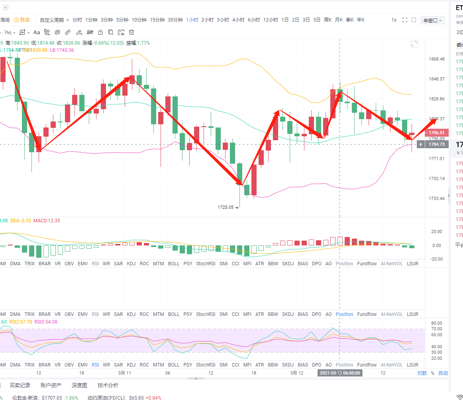This screenshot has width=463, height=400.
Task: Click the copy drawings icon
Action: 110,32
